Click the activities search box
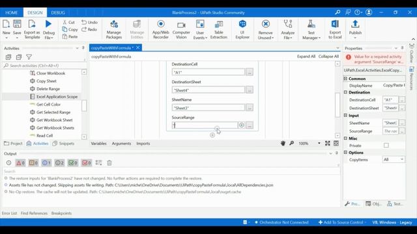Screen dimensions: 417x234 [44, 65]
